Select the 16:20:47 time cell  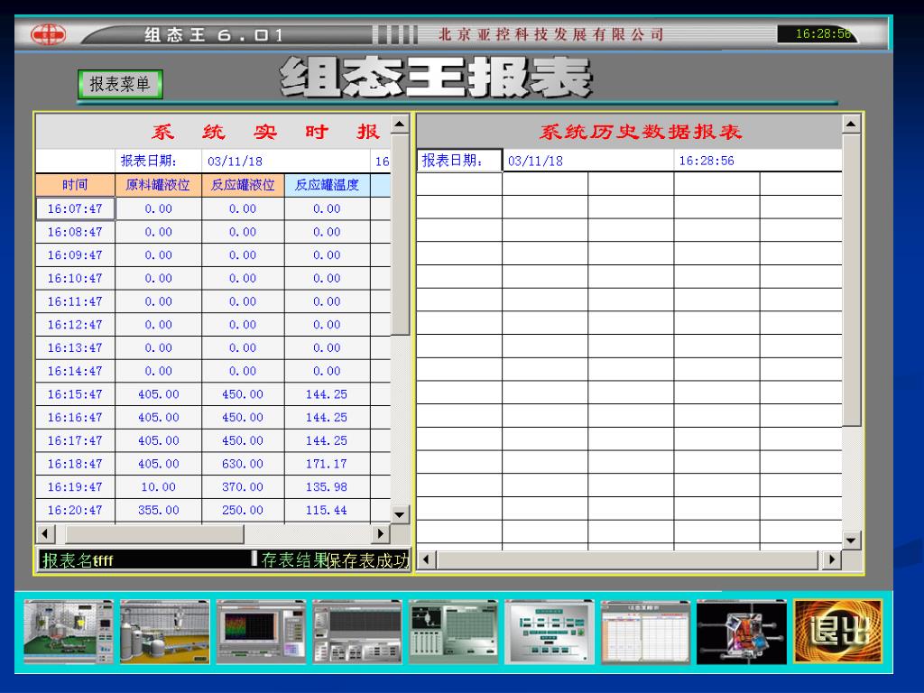76,511
